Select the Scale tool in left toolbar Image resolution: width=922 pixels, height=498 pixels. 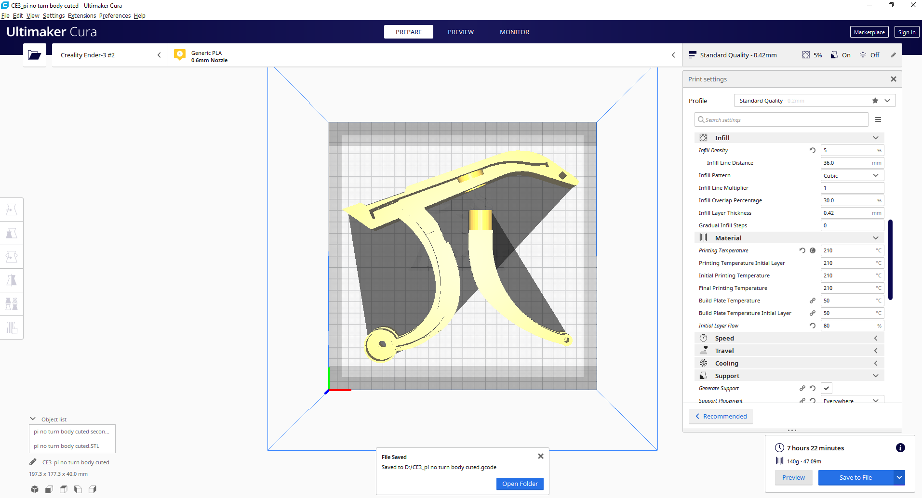(12, 233)
